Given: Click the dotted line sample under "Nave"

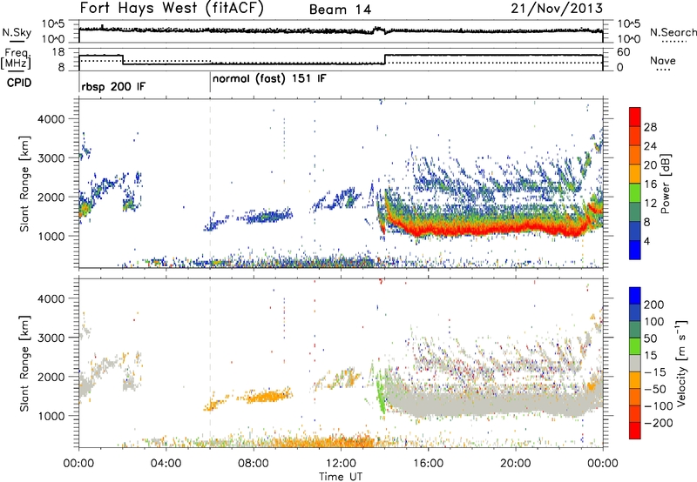Looking at the screenshot, I should [x=663, y=70].
